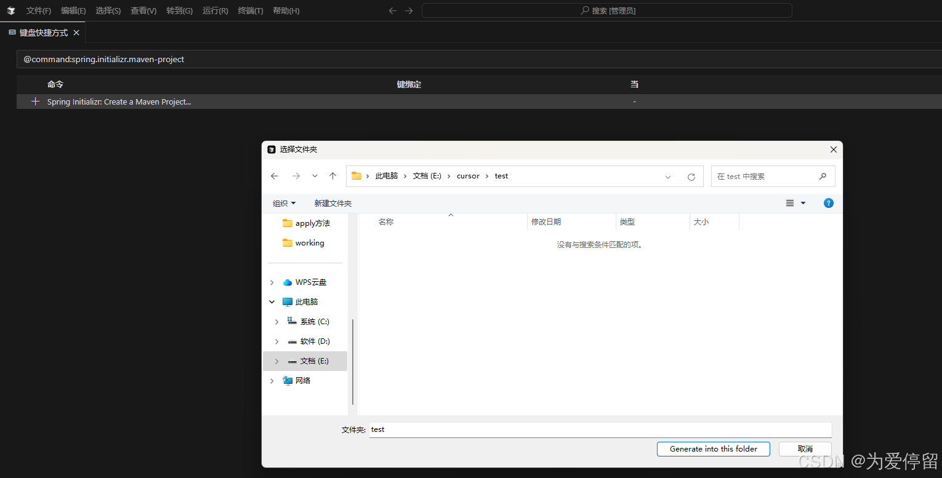Open the 选择(S) menu

coord(108,10)
